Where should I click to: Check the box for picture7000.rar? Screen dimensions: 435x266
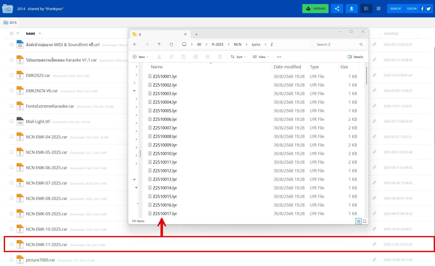pos(11,259)
